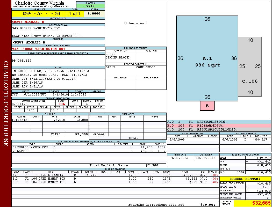The height and width of the screenshot is (207, 272).
Task: Select the 07 PUBLIC WATER CCH row
Action: (x=89, y=147)
